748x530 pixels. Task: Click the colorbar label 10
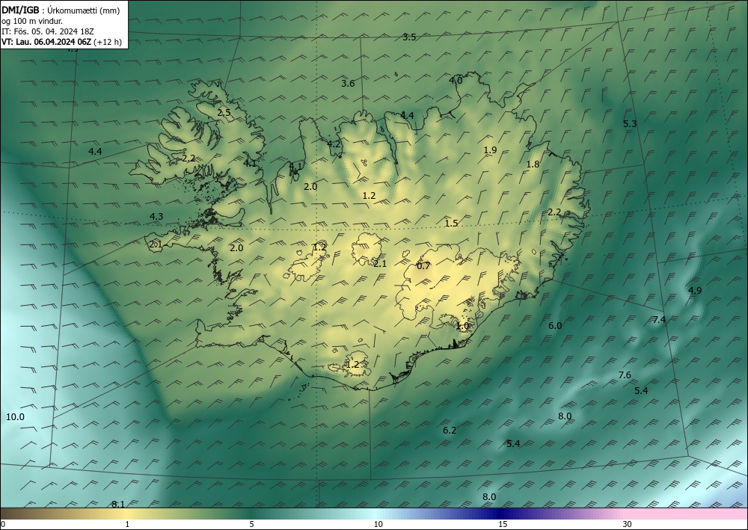378,525
